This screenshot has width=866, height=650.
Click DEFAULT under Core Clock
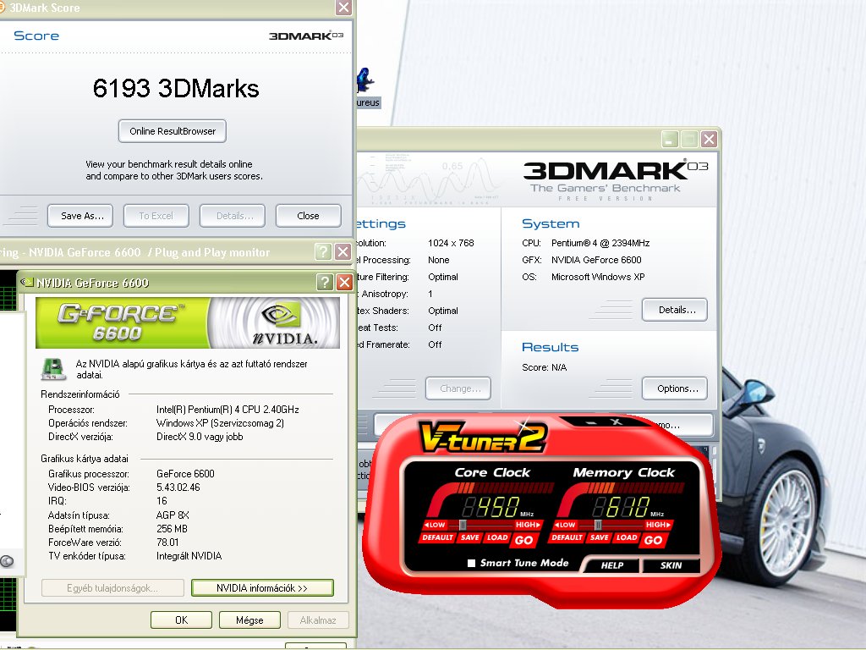click(437, 537)
